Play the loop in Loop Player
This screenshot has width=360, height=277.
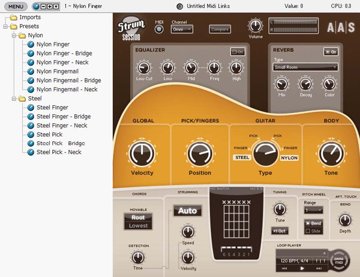point(302,268)
